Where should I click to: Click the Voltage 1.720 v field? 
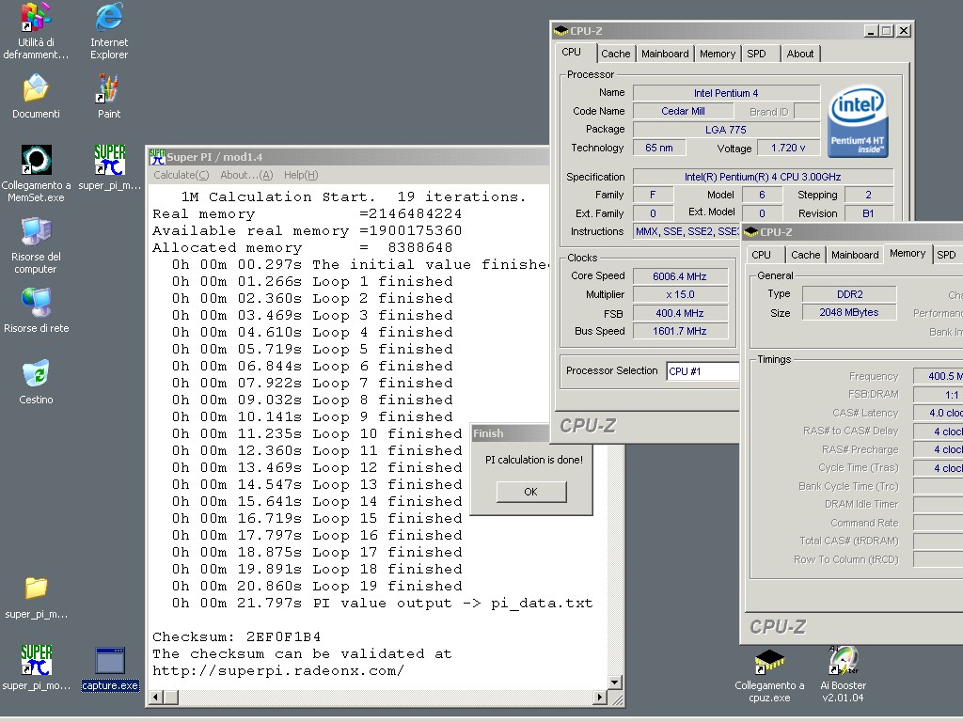(788, 148)
